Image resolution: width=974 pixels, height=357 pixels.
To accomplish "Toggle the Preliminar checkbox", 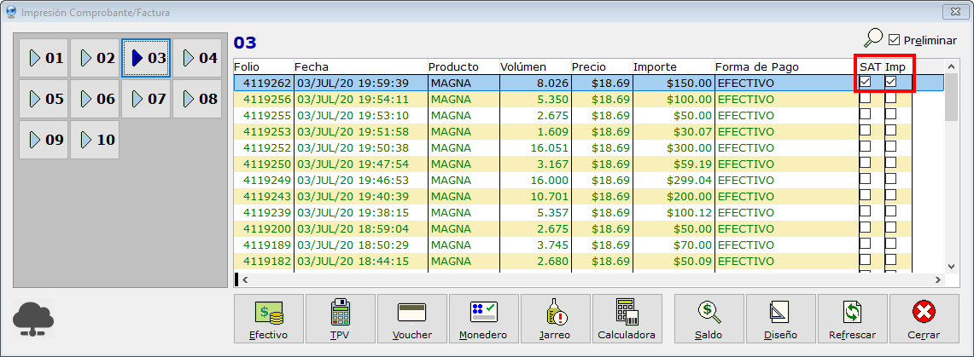I will tap(895, 40).
